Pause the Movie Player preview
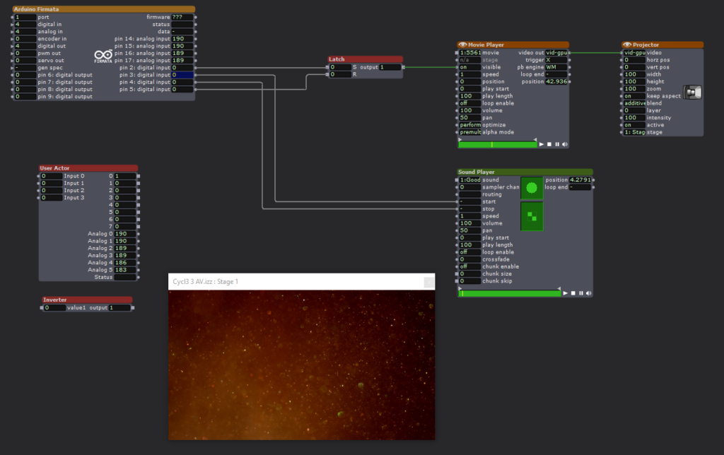Viewport: 724px width, 455px height. click(x=557, y=144)
